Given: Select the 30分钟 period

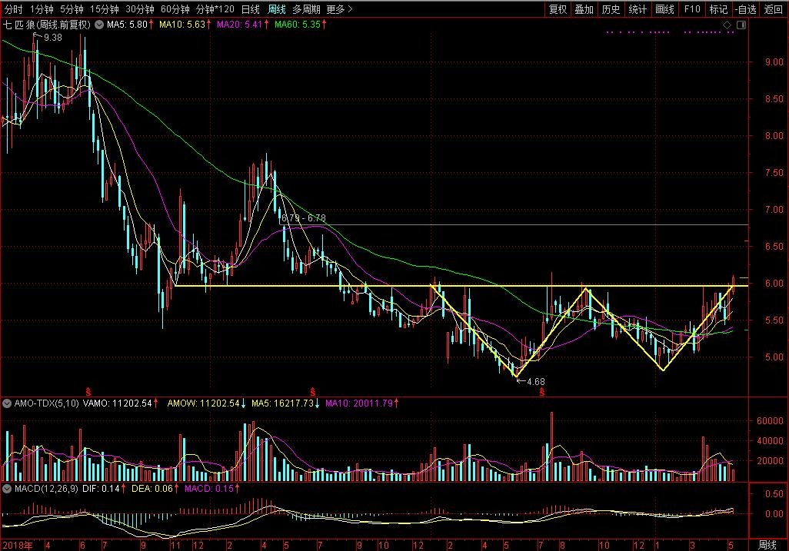Looking at the screenshot, I should click(139, 9).
